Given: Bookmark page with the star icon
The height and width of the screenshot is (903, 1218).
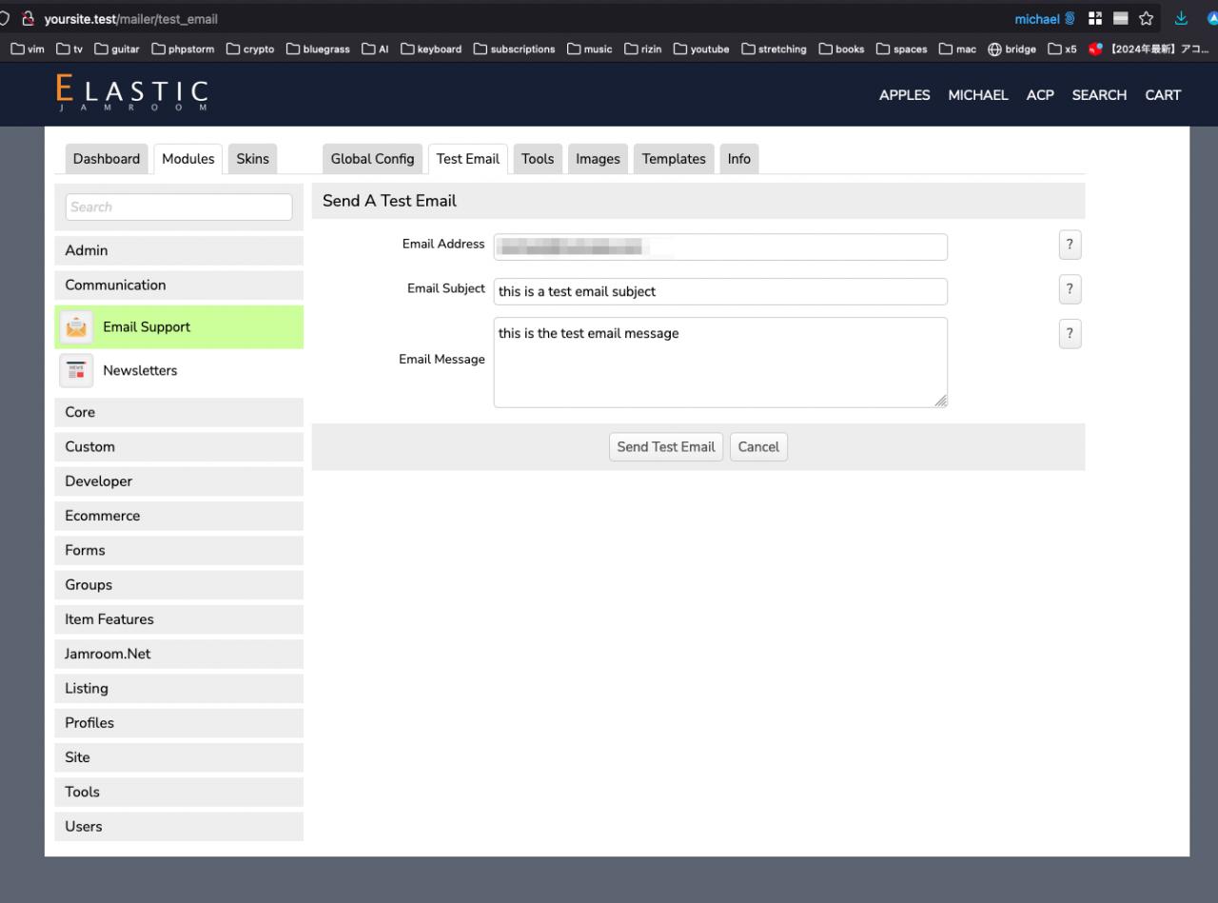Looking at the screenshot, I should point(1147,20).
